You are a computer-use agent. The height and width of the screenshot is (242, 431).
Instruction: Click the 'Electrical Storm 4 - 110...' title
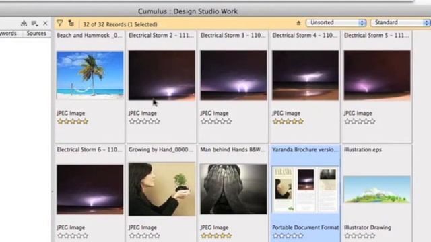(304, 36)
